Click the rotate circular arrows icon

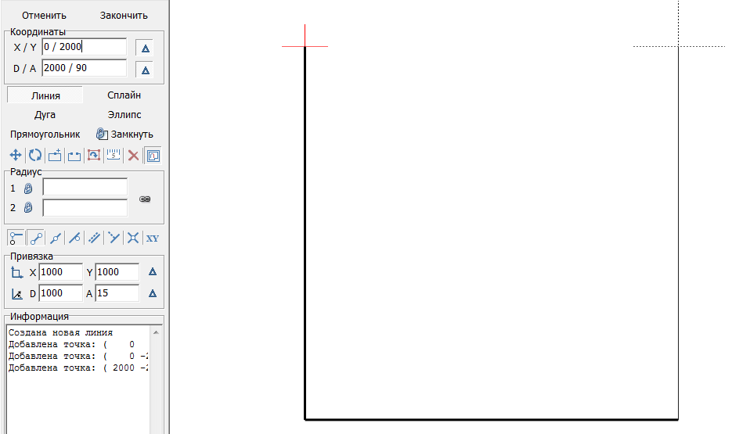pyautogui.click(x=34, y=155)
